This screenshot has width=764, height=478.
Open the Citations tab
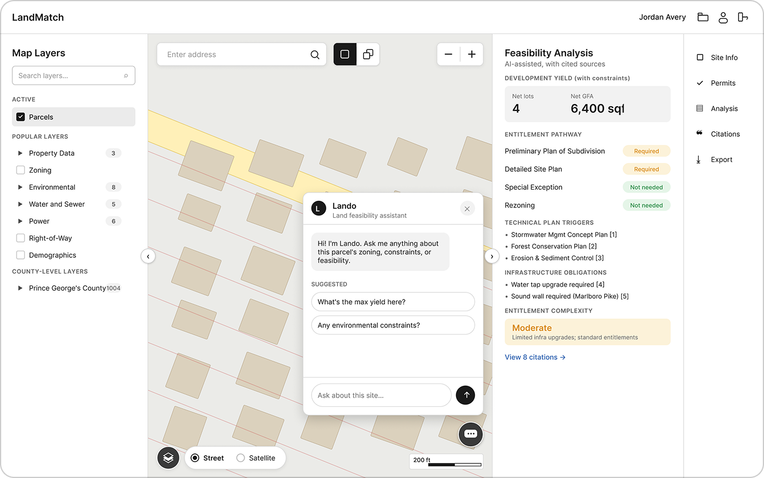[724, 134]
